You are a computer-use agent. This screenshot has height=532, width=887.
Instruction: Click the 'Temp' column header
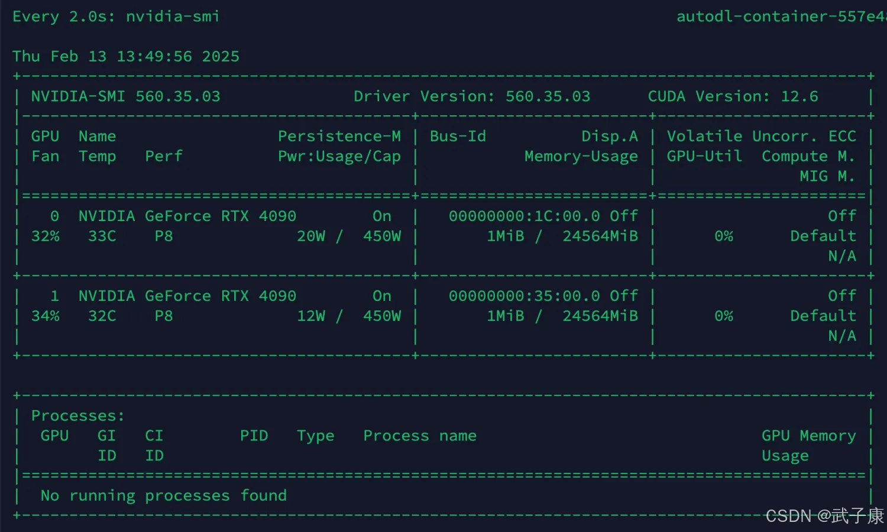coord(97,157)
